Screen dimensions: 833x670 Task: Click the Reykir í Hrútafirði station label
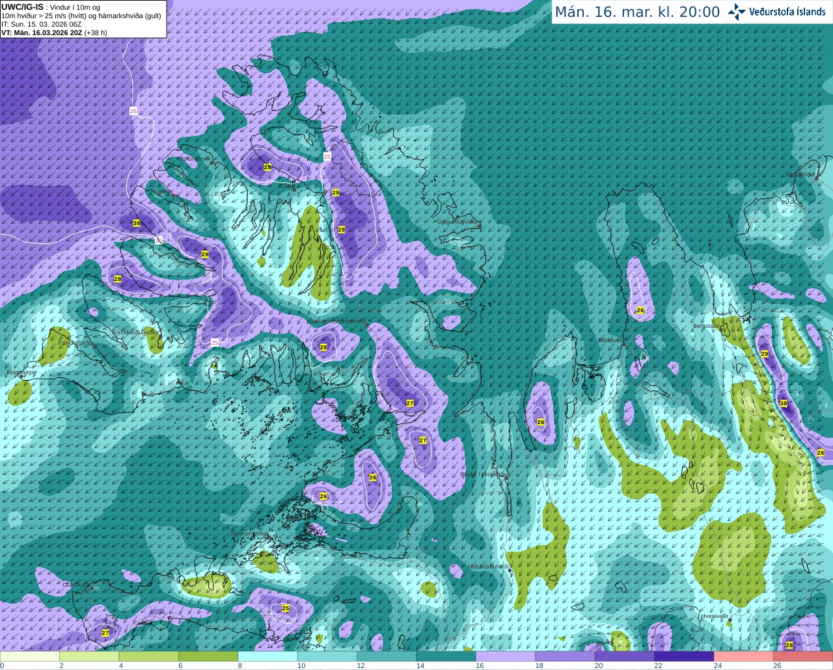[484, 474]
